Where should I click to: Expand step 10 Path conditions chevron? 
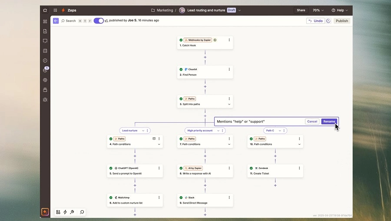[x=299, y=144]
